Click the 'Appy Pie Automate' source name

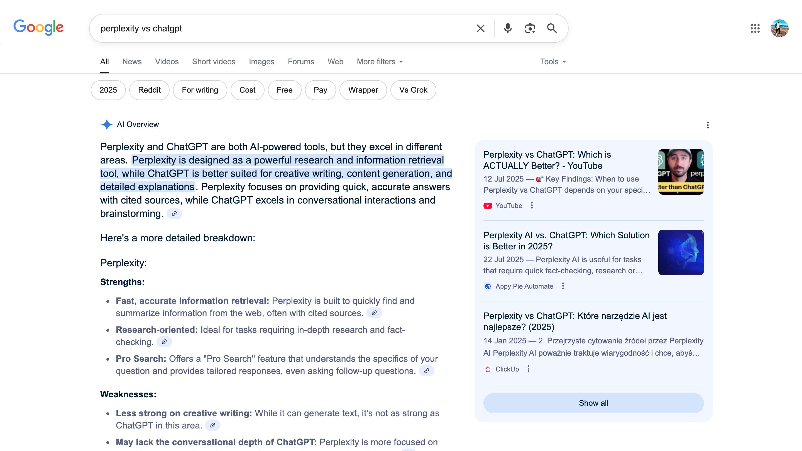524,286
